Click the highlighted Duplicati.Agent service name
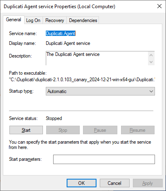The height and width of the screenshot is (191, 166). pyautogui.click(x=61, y=33)
